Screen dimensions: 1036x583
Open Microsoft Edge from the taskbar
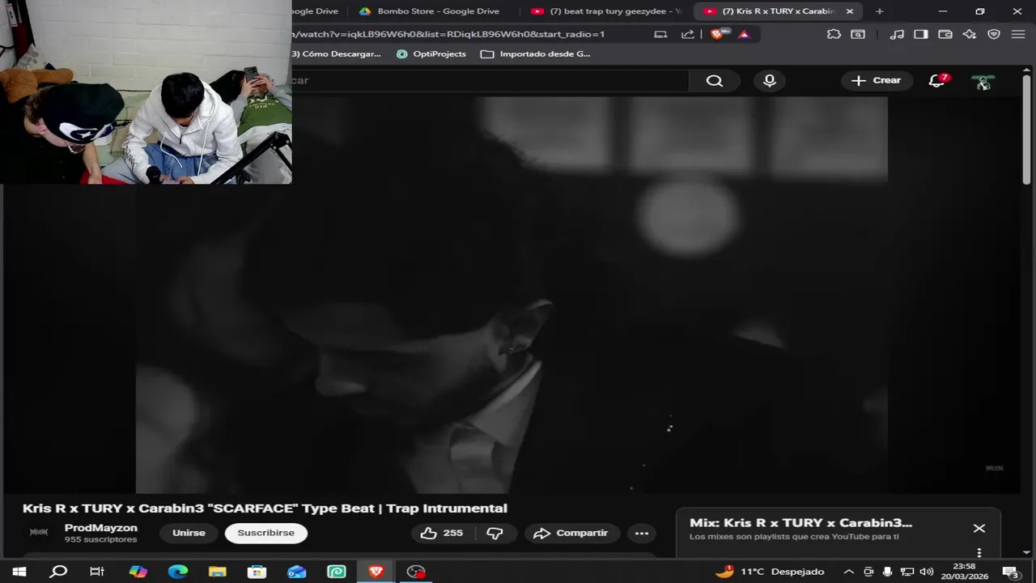[x=177, y=572]
